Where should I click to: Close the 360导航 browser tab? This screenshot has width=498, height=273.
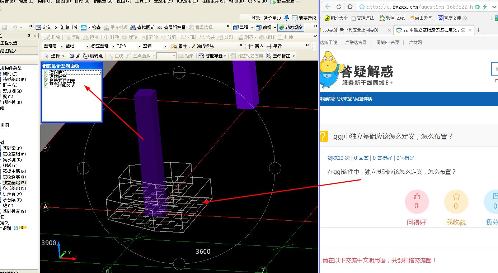[x=389, y=30]
